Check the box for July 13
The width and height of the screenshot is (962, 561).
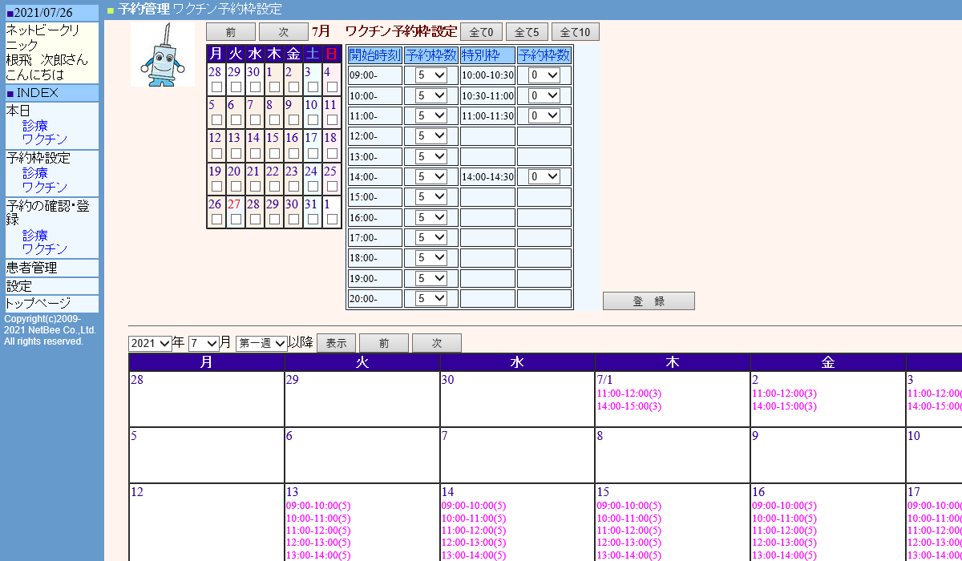coord(236,153)
